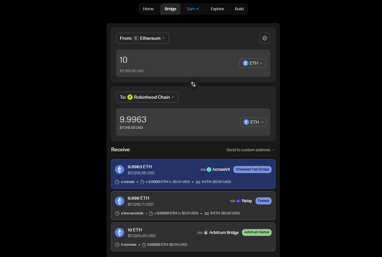The width and height of the screenshot is (382, 257).
Task: Expand the To: Robinhood Chain dropdown
Action: (147, 97)
